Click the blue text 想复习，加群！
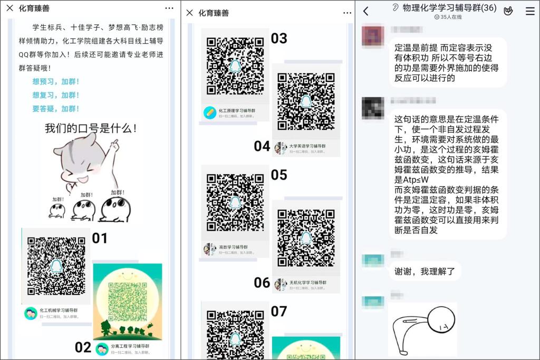The height and width of the screenshot is (360, 540). click(x=56, y=95)
